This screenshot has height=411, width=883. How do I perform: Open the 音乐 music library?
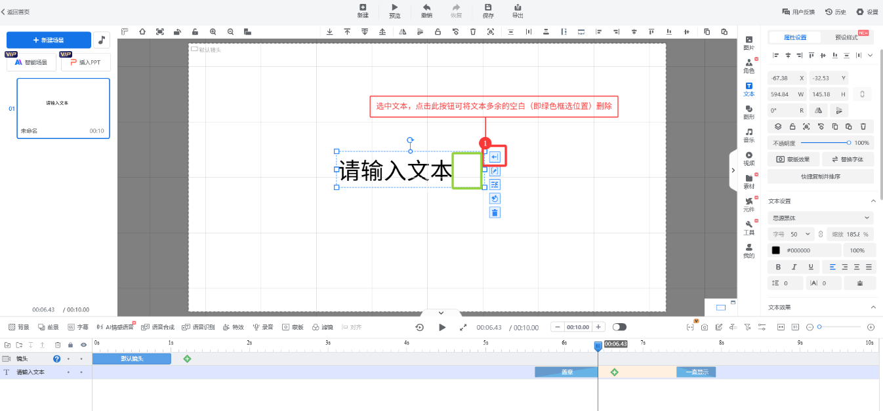pos(749,136)
